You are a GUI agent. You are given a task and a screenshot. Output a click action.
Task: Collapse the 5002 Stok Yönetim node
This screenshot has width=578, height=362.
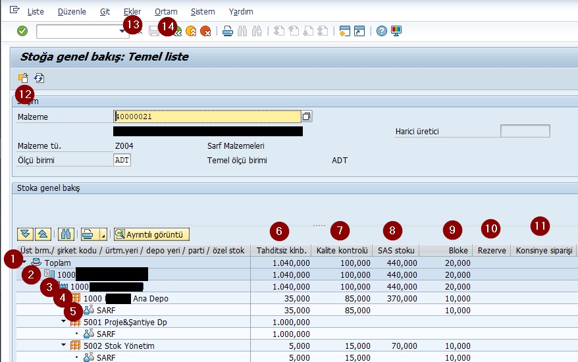pyautogui.click(x=64, y=345)
